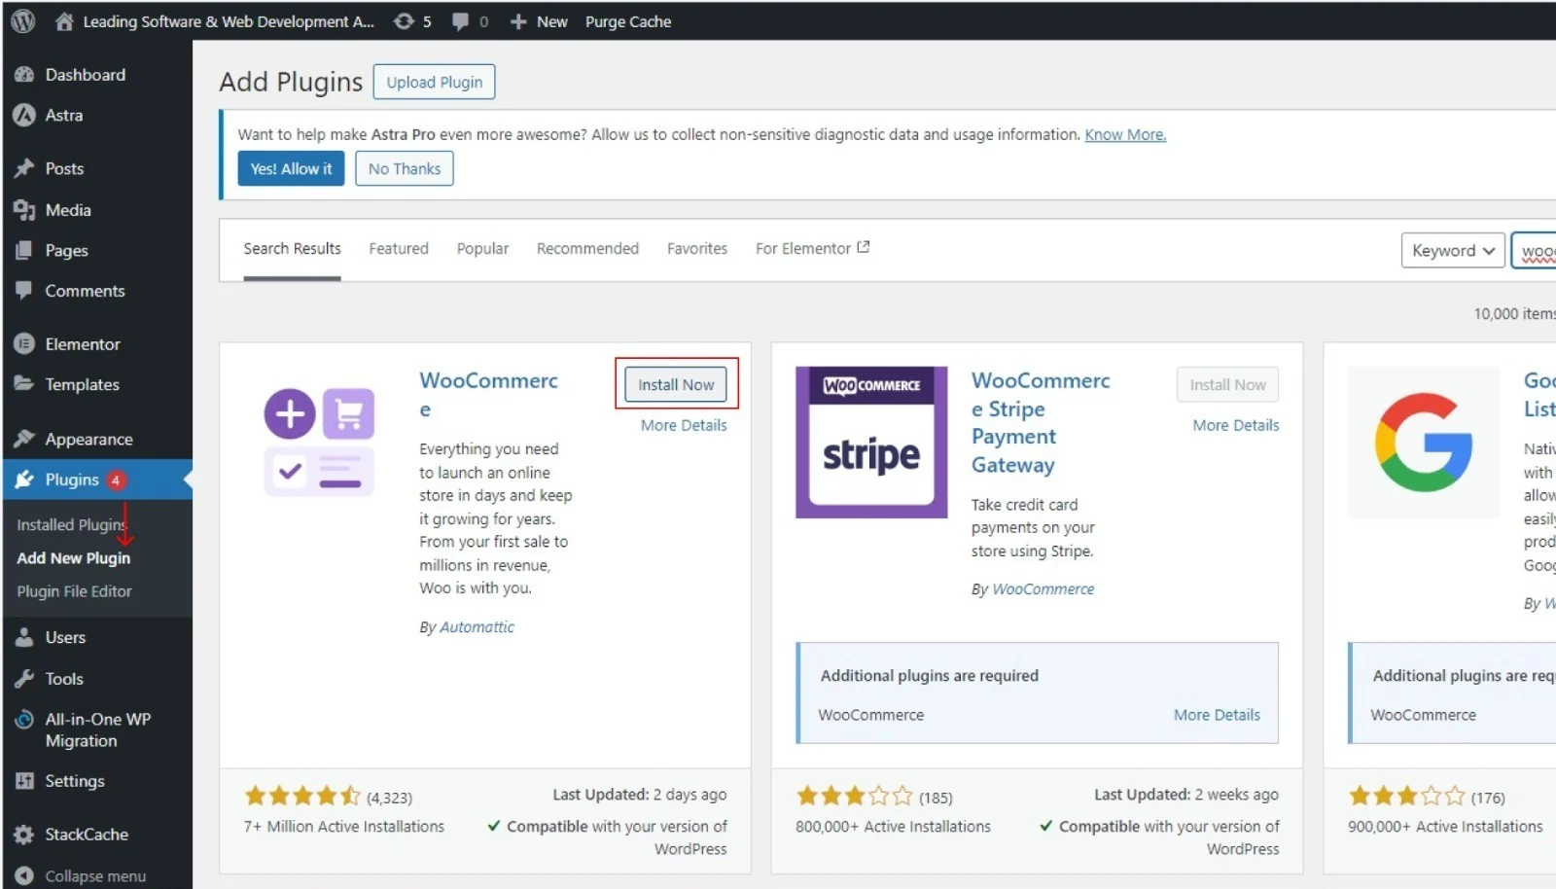Click the Appearance paintbrush icon
The image size is (1556, 889).
coord(24,439)
